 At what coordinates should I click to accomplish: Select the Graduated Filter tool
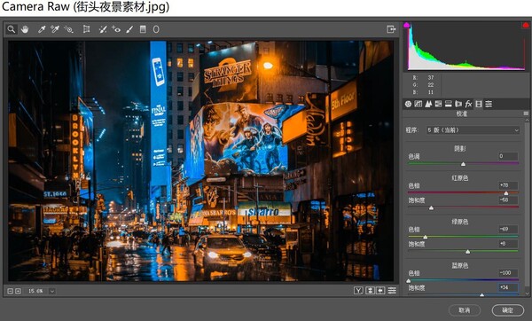(x=143, y=29)
